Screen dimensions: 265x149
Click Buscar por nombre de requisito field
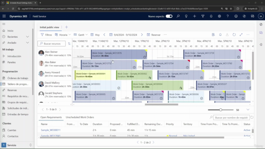coord(231,118)
